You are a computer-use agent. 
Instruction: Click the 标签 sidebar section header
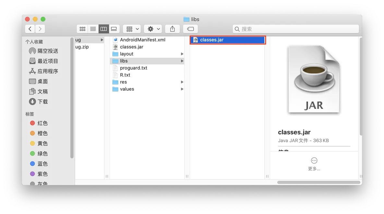coord(30,114)
